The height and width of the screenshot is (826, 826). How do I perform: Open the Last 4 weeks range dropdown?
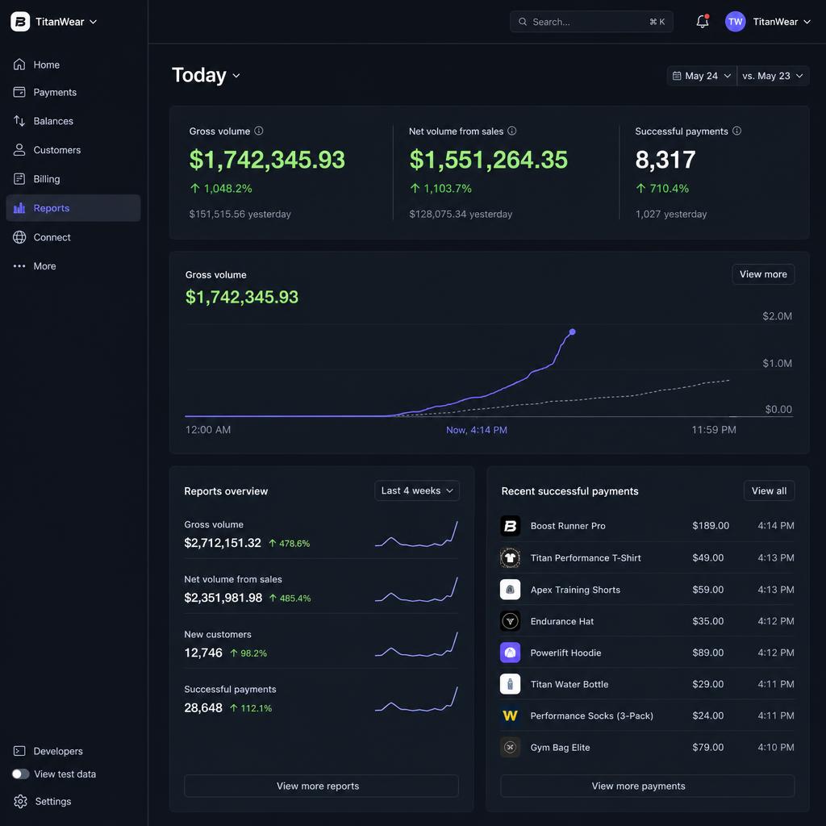[417, 490]
